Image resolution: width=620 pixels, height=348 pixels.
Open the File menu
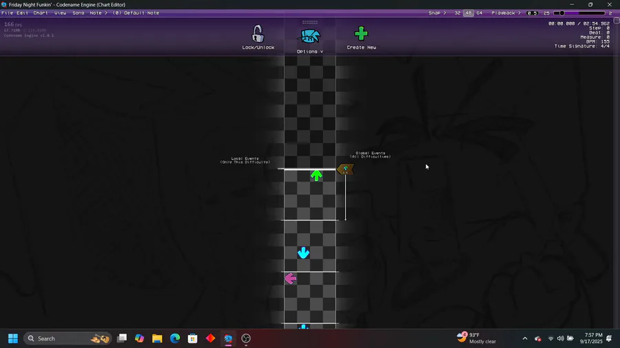(7, 13)
